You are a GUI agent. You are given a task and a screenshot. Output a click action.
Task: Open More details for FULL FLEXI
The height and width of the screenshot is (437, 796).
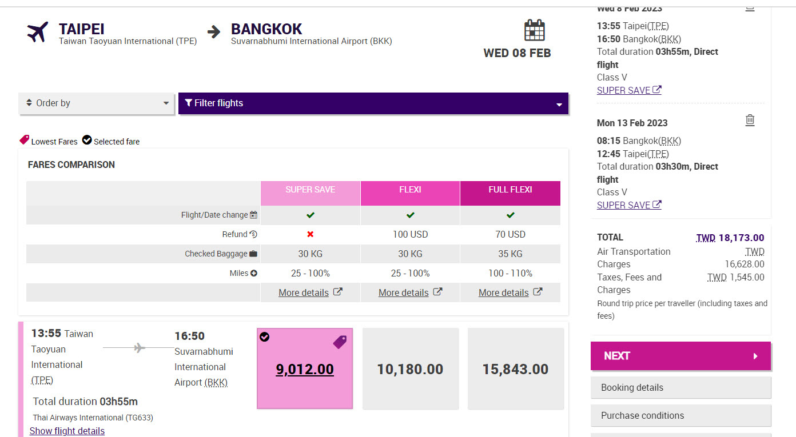[503, 292]
